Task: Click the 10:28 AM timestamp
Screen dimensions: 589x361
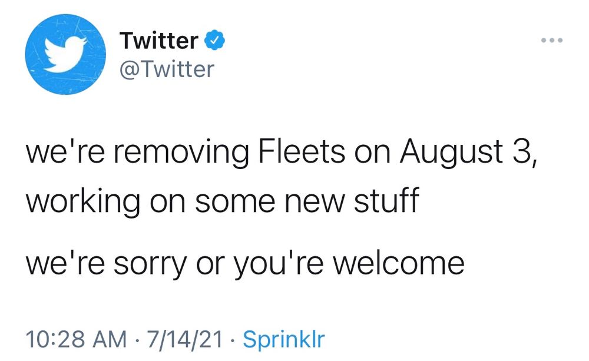Action: pos(77,339)
